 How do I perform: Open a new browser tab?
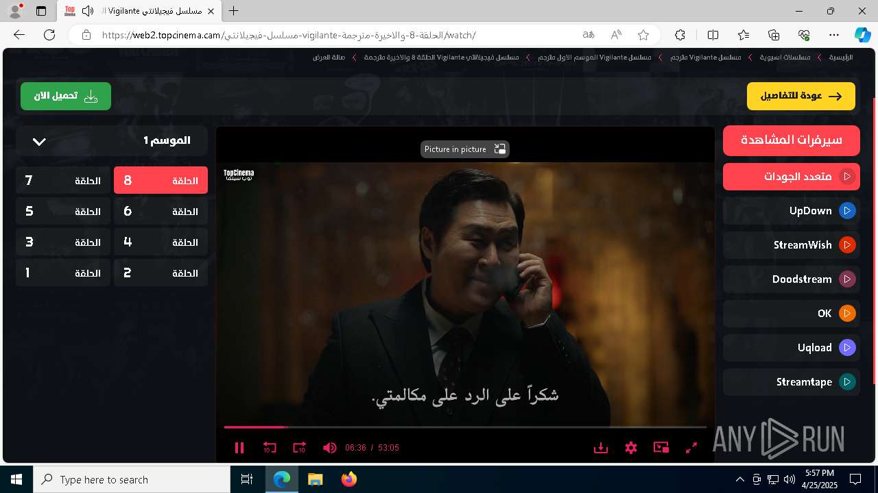pyautogui.click(x=234, y=11)
